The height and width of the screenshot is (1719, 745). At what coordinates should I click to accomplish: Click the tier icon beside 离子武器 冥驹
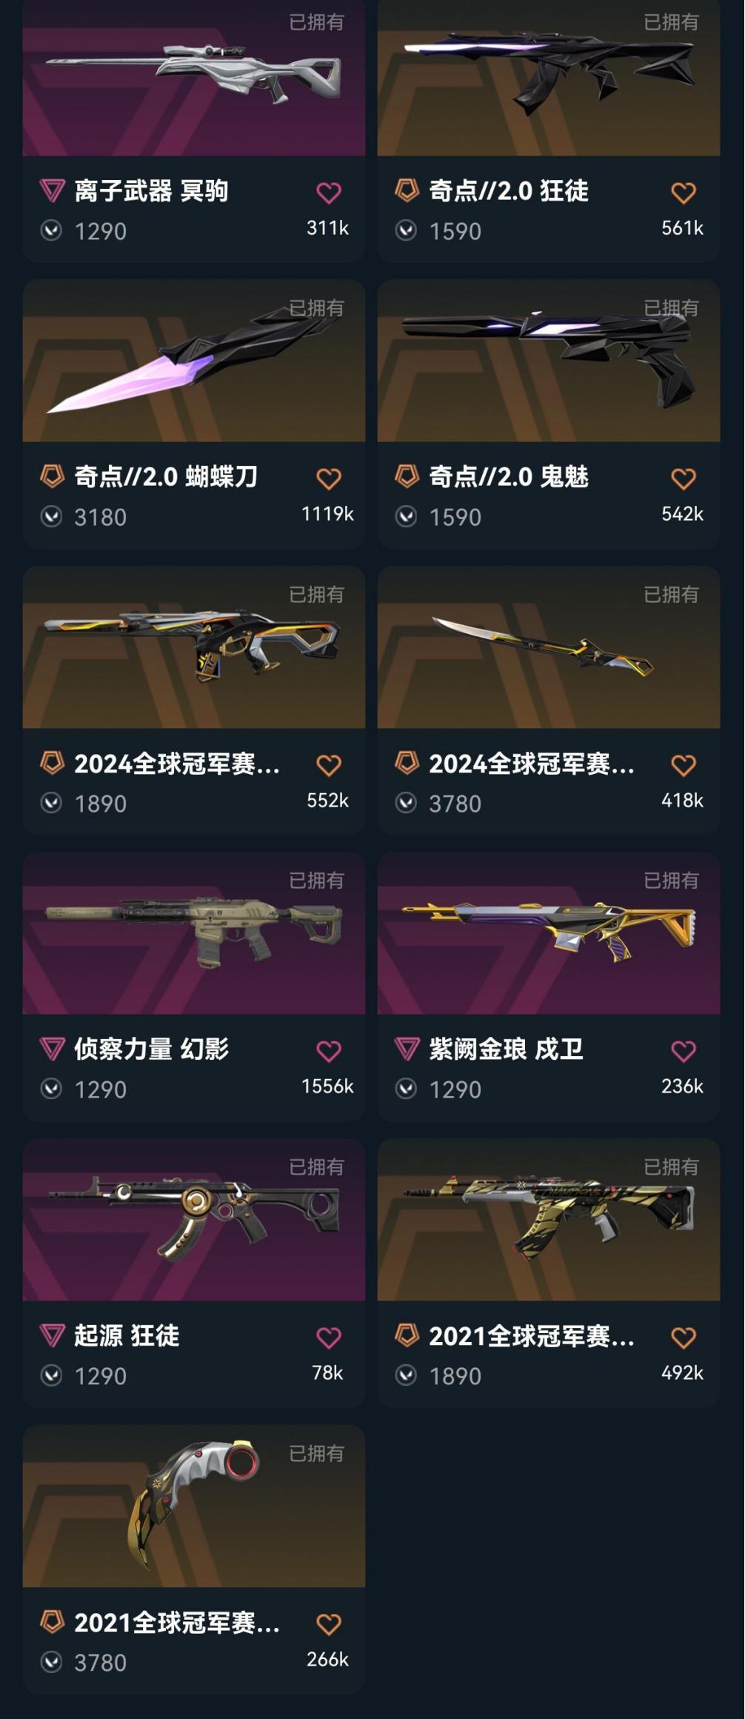coord(52,191)
